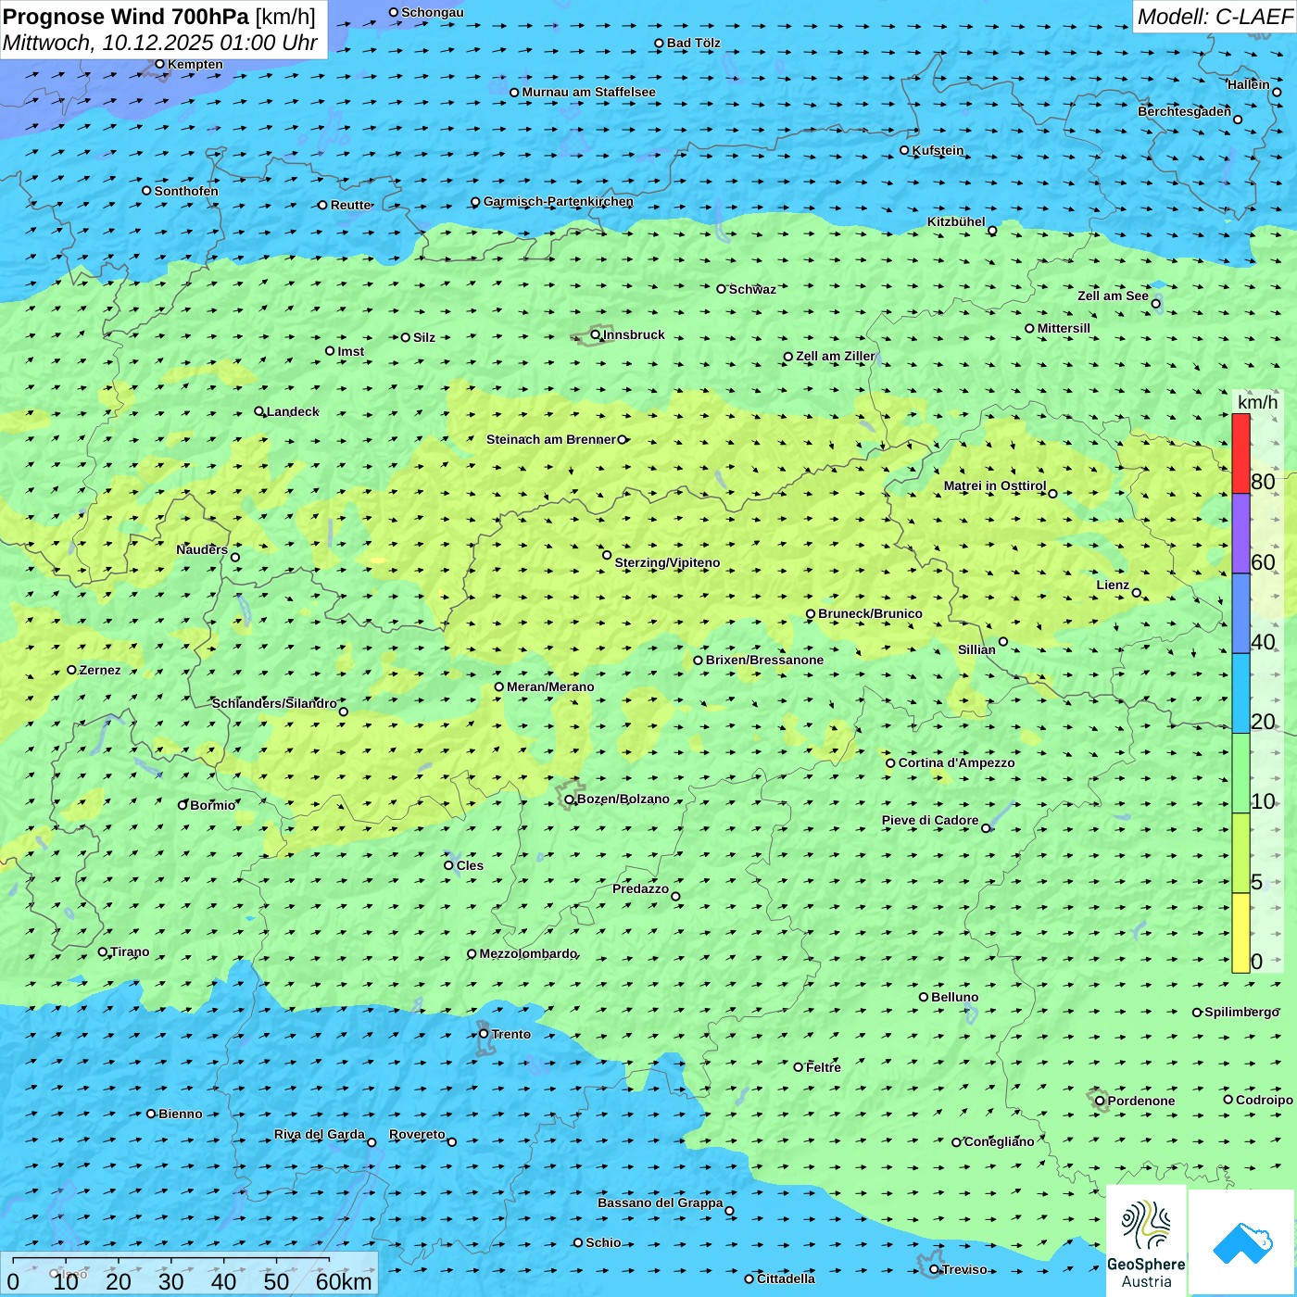Click the Garmisch-Partenkirchen label
The height and width of the screenshot is (1297, 1297).
pos(558,201)
